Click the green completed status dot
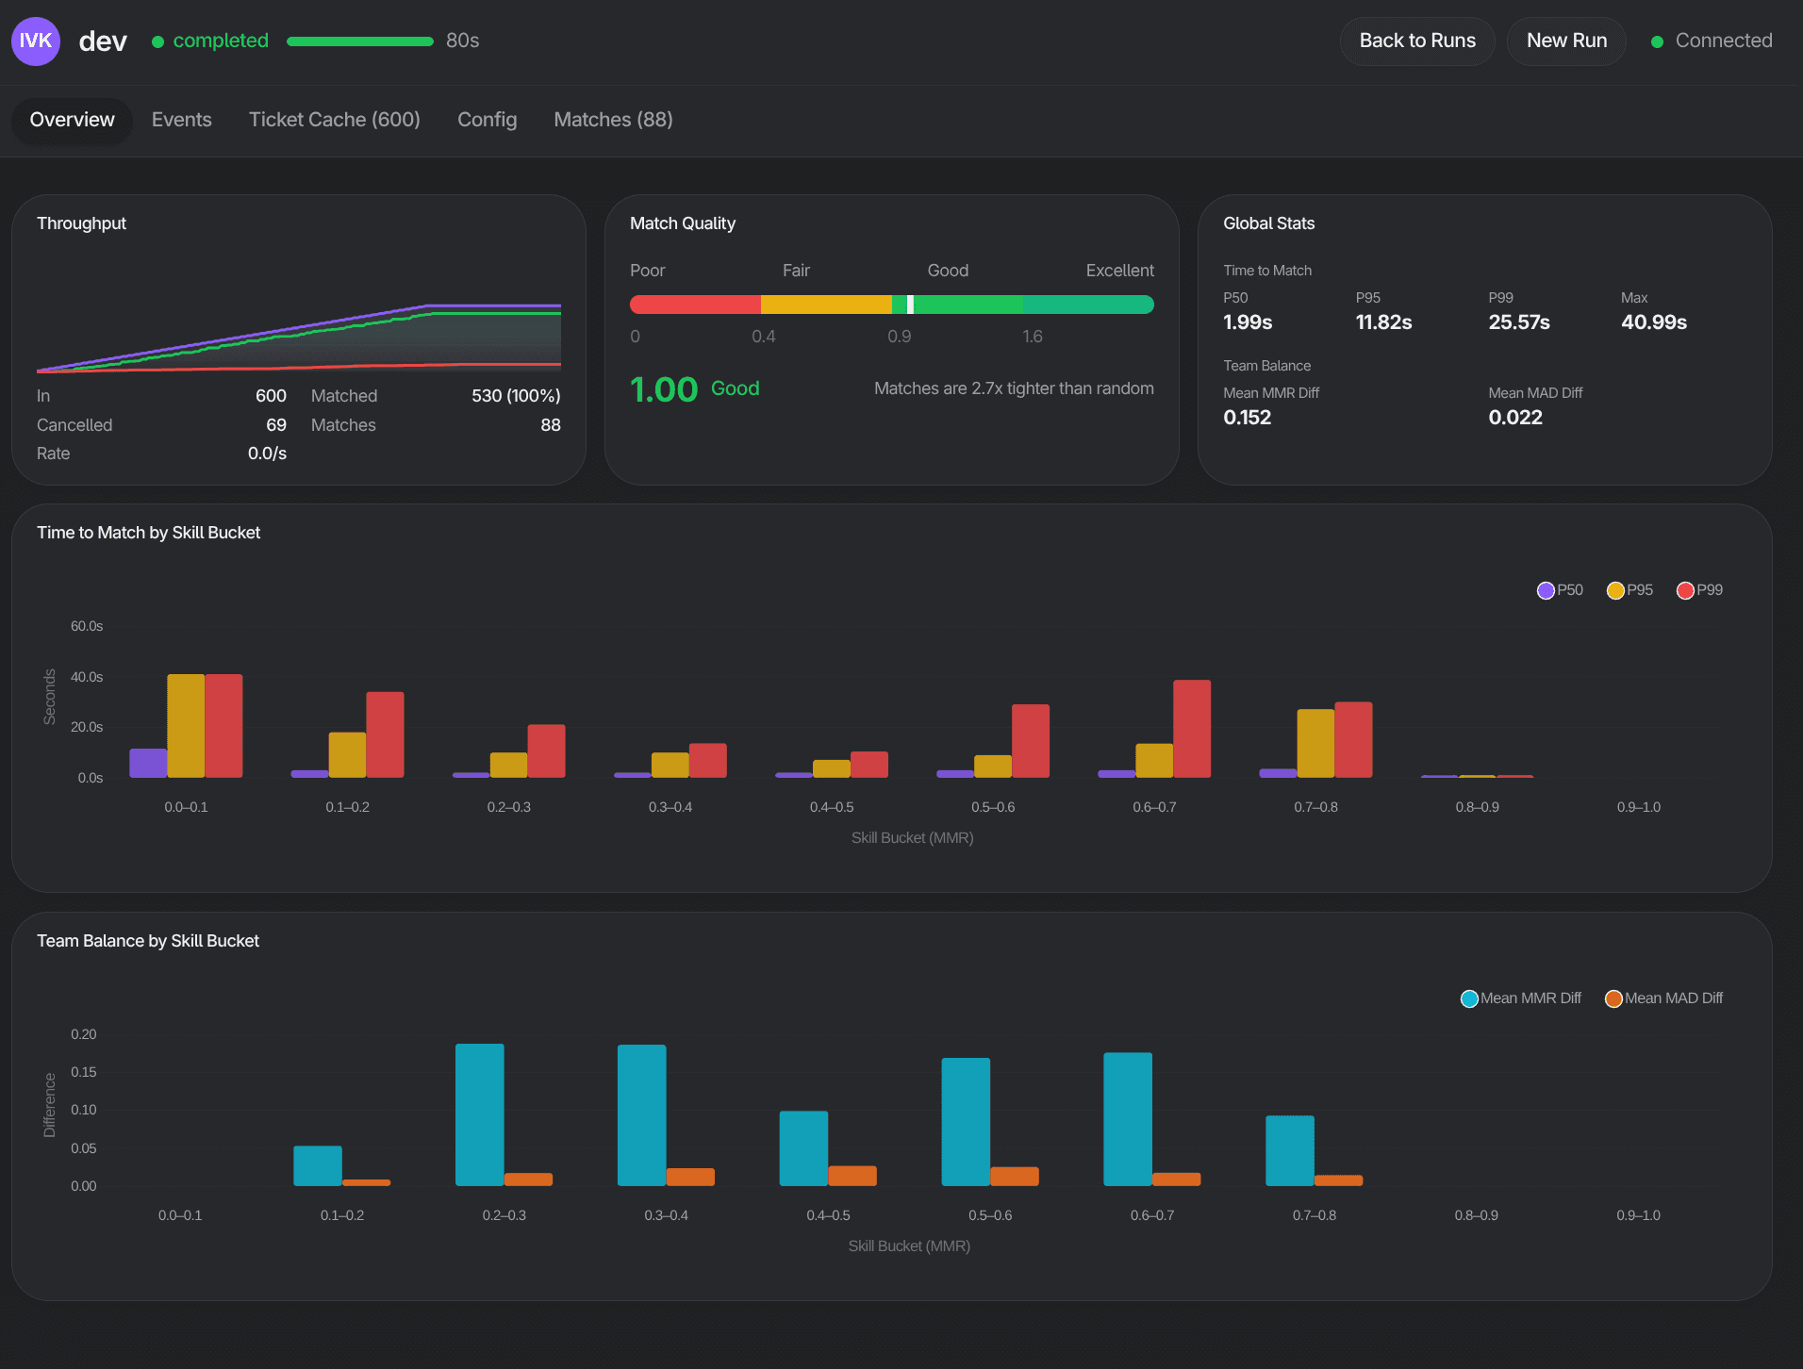The height and width of the screenshot is (1369, 1803). pyautogui.click(x=157, y=41)
